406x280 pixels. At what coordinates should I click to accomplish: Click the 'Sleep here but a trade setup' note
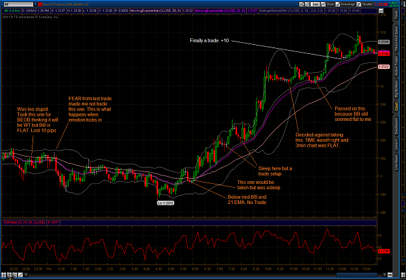275,171
